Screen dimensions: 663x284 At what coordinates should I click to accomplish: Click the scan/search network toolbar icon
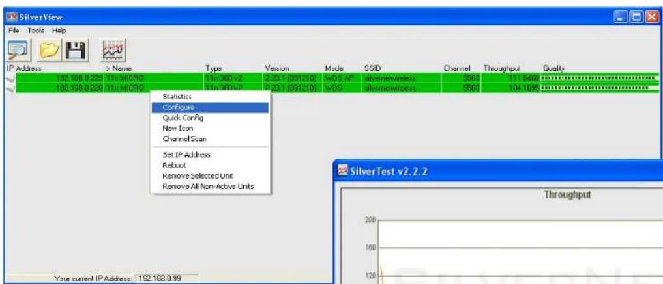(x=18, y=51)
